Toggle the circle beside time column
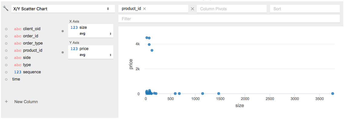The image size is (345, 120). pyautogui.click(x=6, y=79)
